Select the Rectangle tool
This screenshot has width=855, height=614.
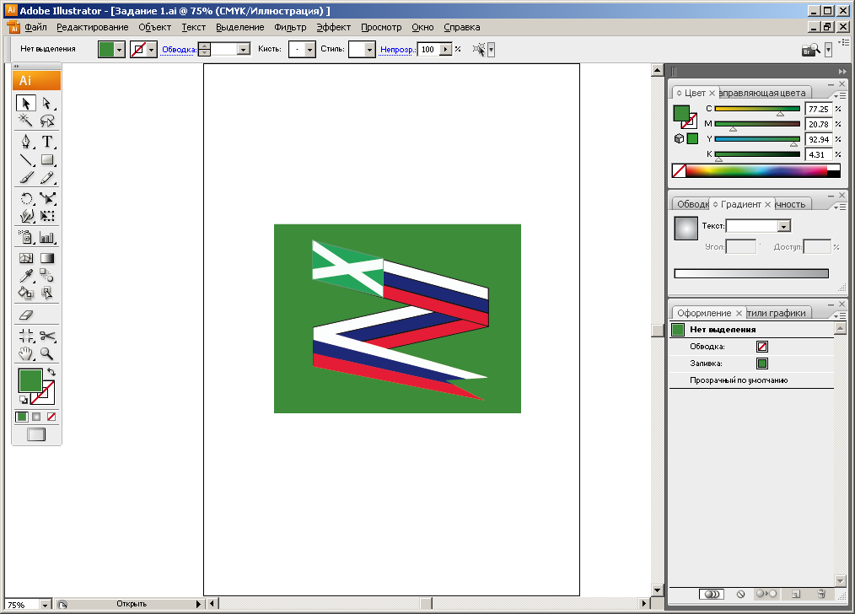(x=47, y=159)
